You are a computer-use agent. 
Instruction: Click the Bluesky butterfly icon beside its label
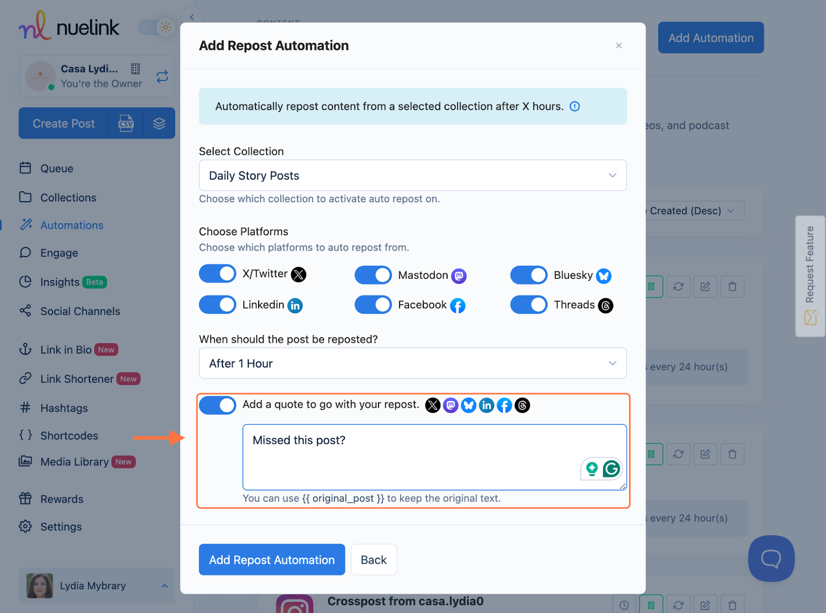click(x=603, y=276)
